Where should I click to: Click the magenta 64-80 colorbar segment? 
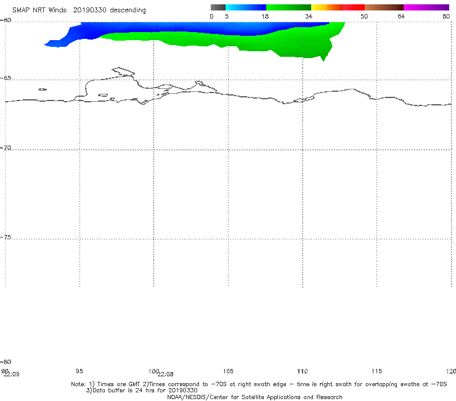click(x=426, y=7)
